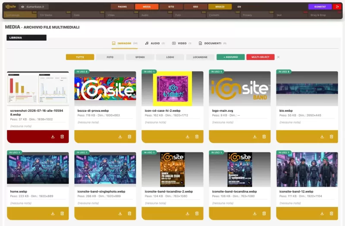345x226 pixels.
Task: Delete logo-main.svg using trash icon
Action: click(x=264, y=137)
